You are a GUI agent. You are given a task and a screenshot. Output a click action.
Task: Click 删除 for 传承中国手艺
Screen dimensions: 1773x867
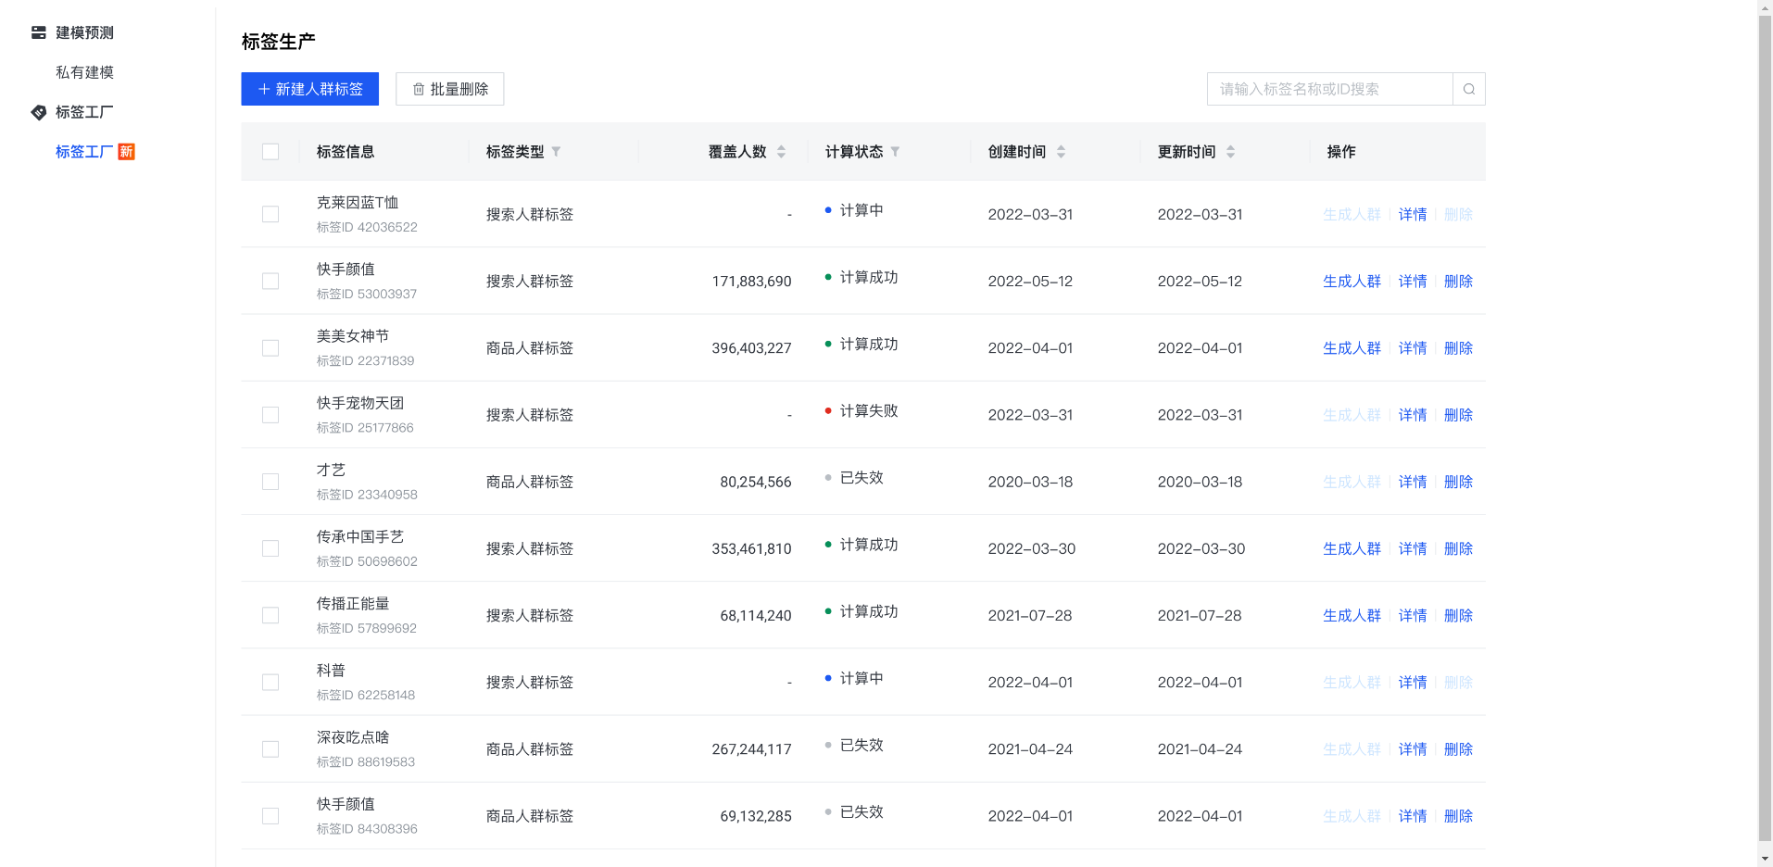pos(1458,549)
